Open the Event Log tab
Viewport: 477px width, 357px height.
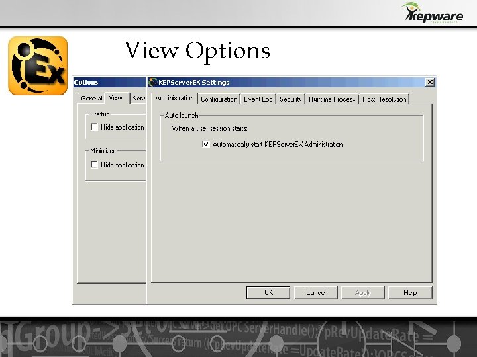pyautogui.click(x=258, y=99)
